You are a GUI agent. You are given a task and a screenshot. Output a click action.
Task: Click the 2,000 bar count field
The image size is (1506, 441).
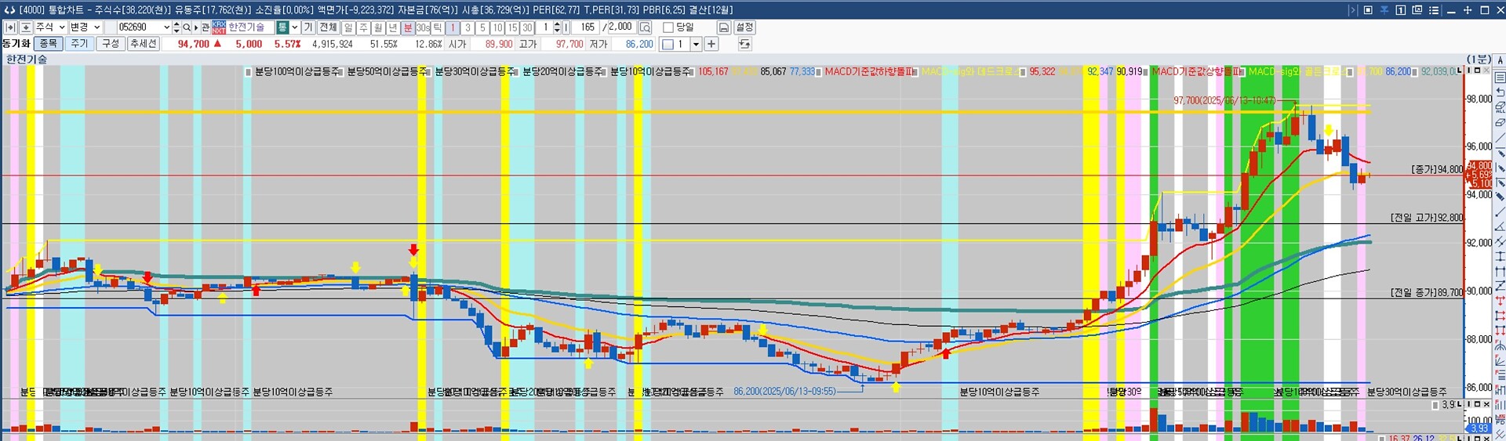click(x=620, y=27)
